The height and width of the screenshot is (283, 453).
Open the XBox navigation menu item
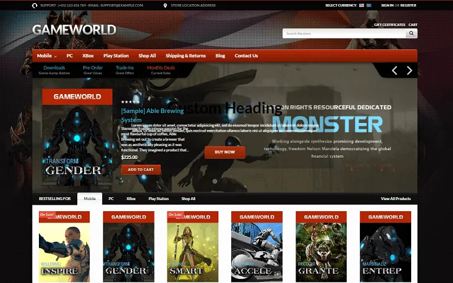pos(88,56)
